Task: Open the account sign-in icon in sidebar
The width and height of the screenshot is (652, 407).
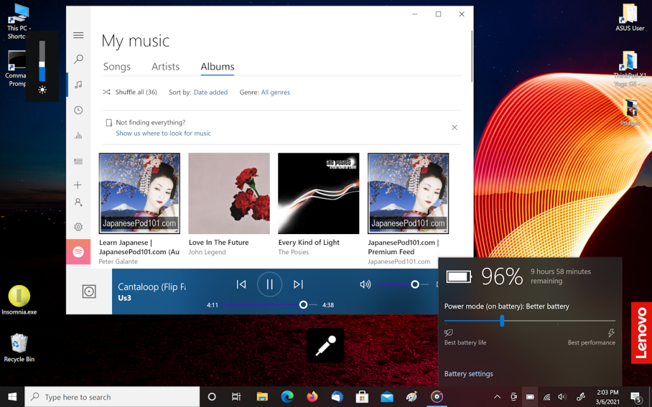Action: click(78, 202)
